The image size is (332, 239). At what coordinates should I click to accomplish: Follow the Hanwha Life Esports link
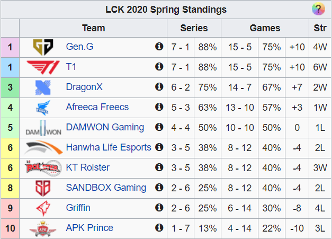tap(108, 147)
